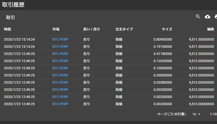This screenshot has width=217, height=124.
Task: Select the price 9,512.50000000
Action: tap(201, 54)
